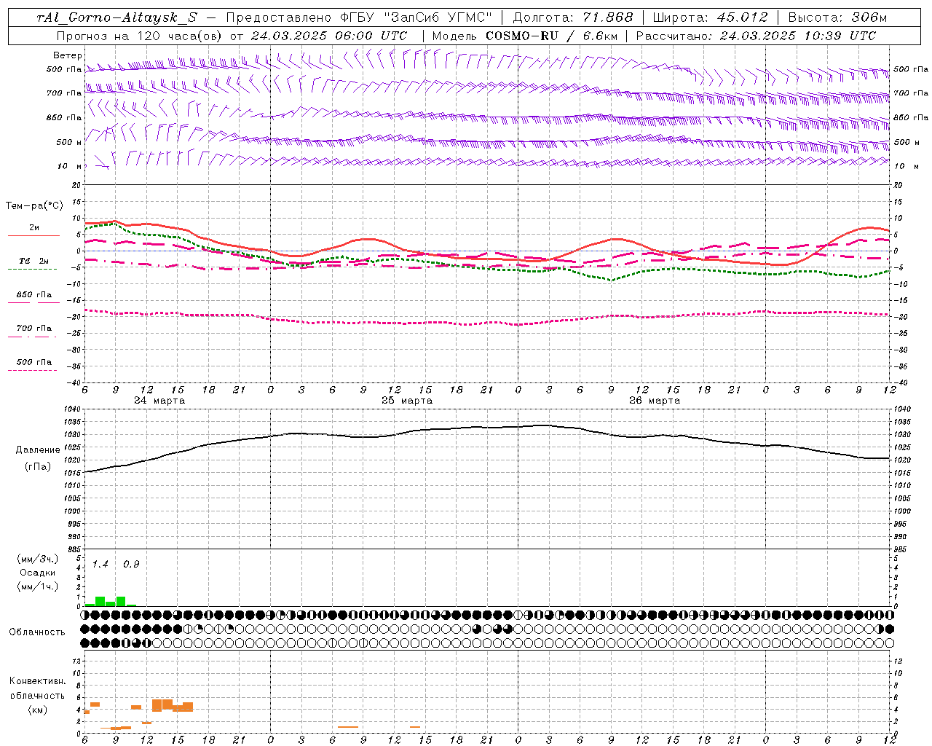Click the '(гПа)' unit label under Давление
The width and height of the screenshot is (932, 746).
pyautogui.click(x=38, y=467)
